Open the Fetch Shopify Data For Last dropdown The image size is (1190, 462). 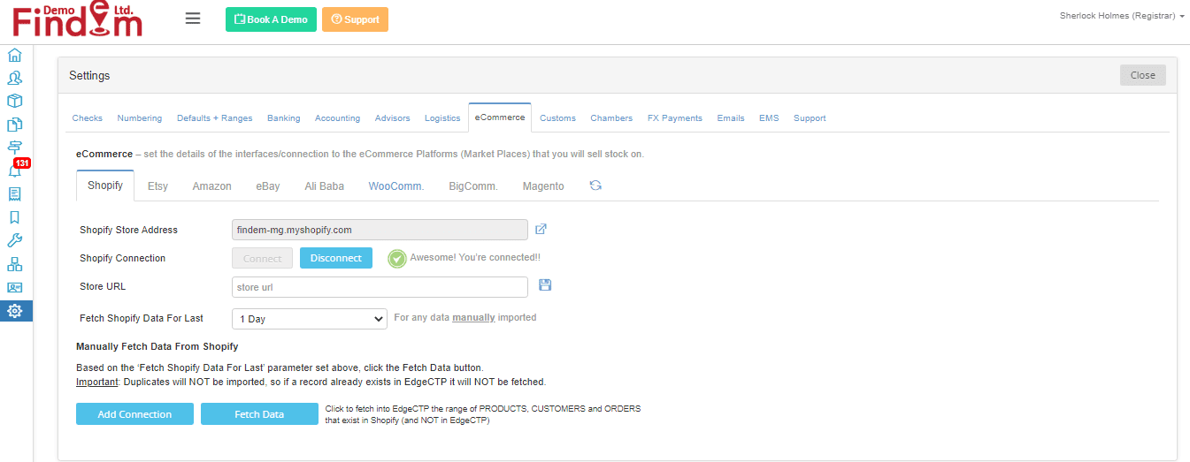point(310,319)
